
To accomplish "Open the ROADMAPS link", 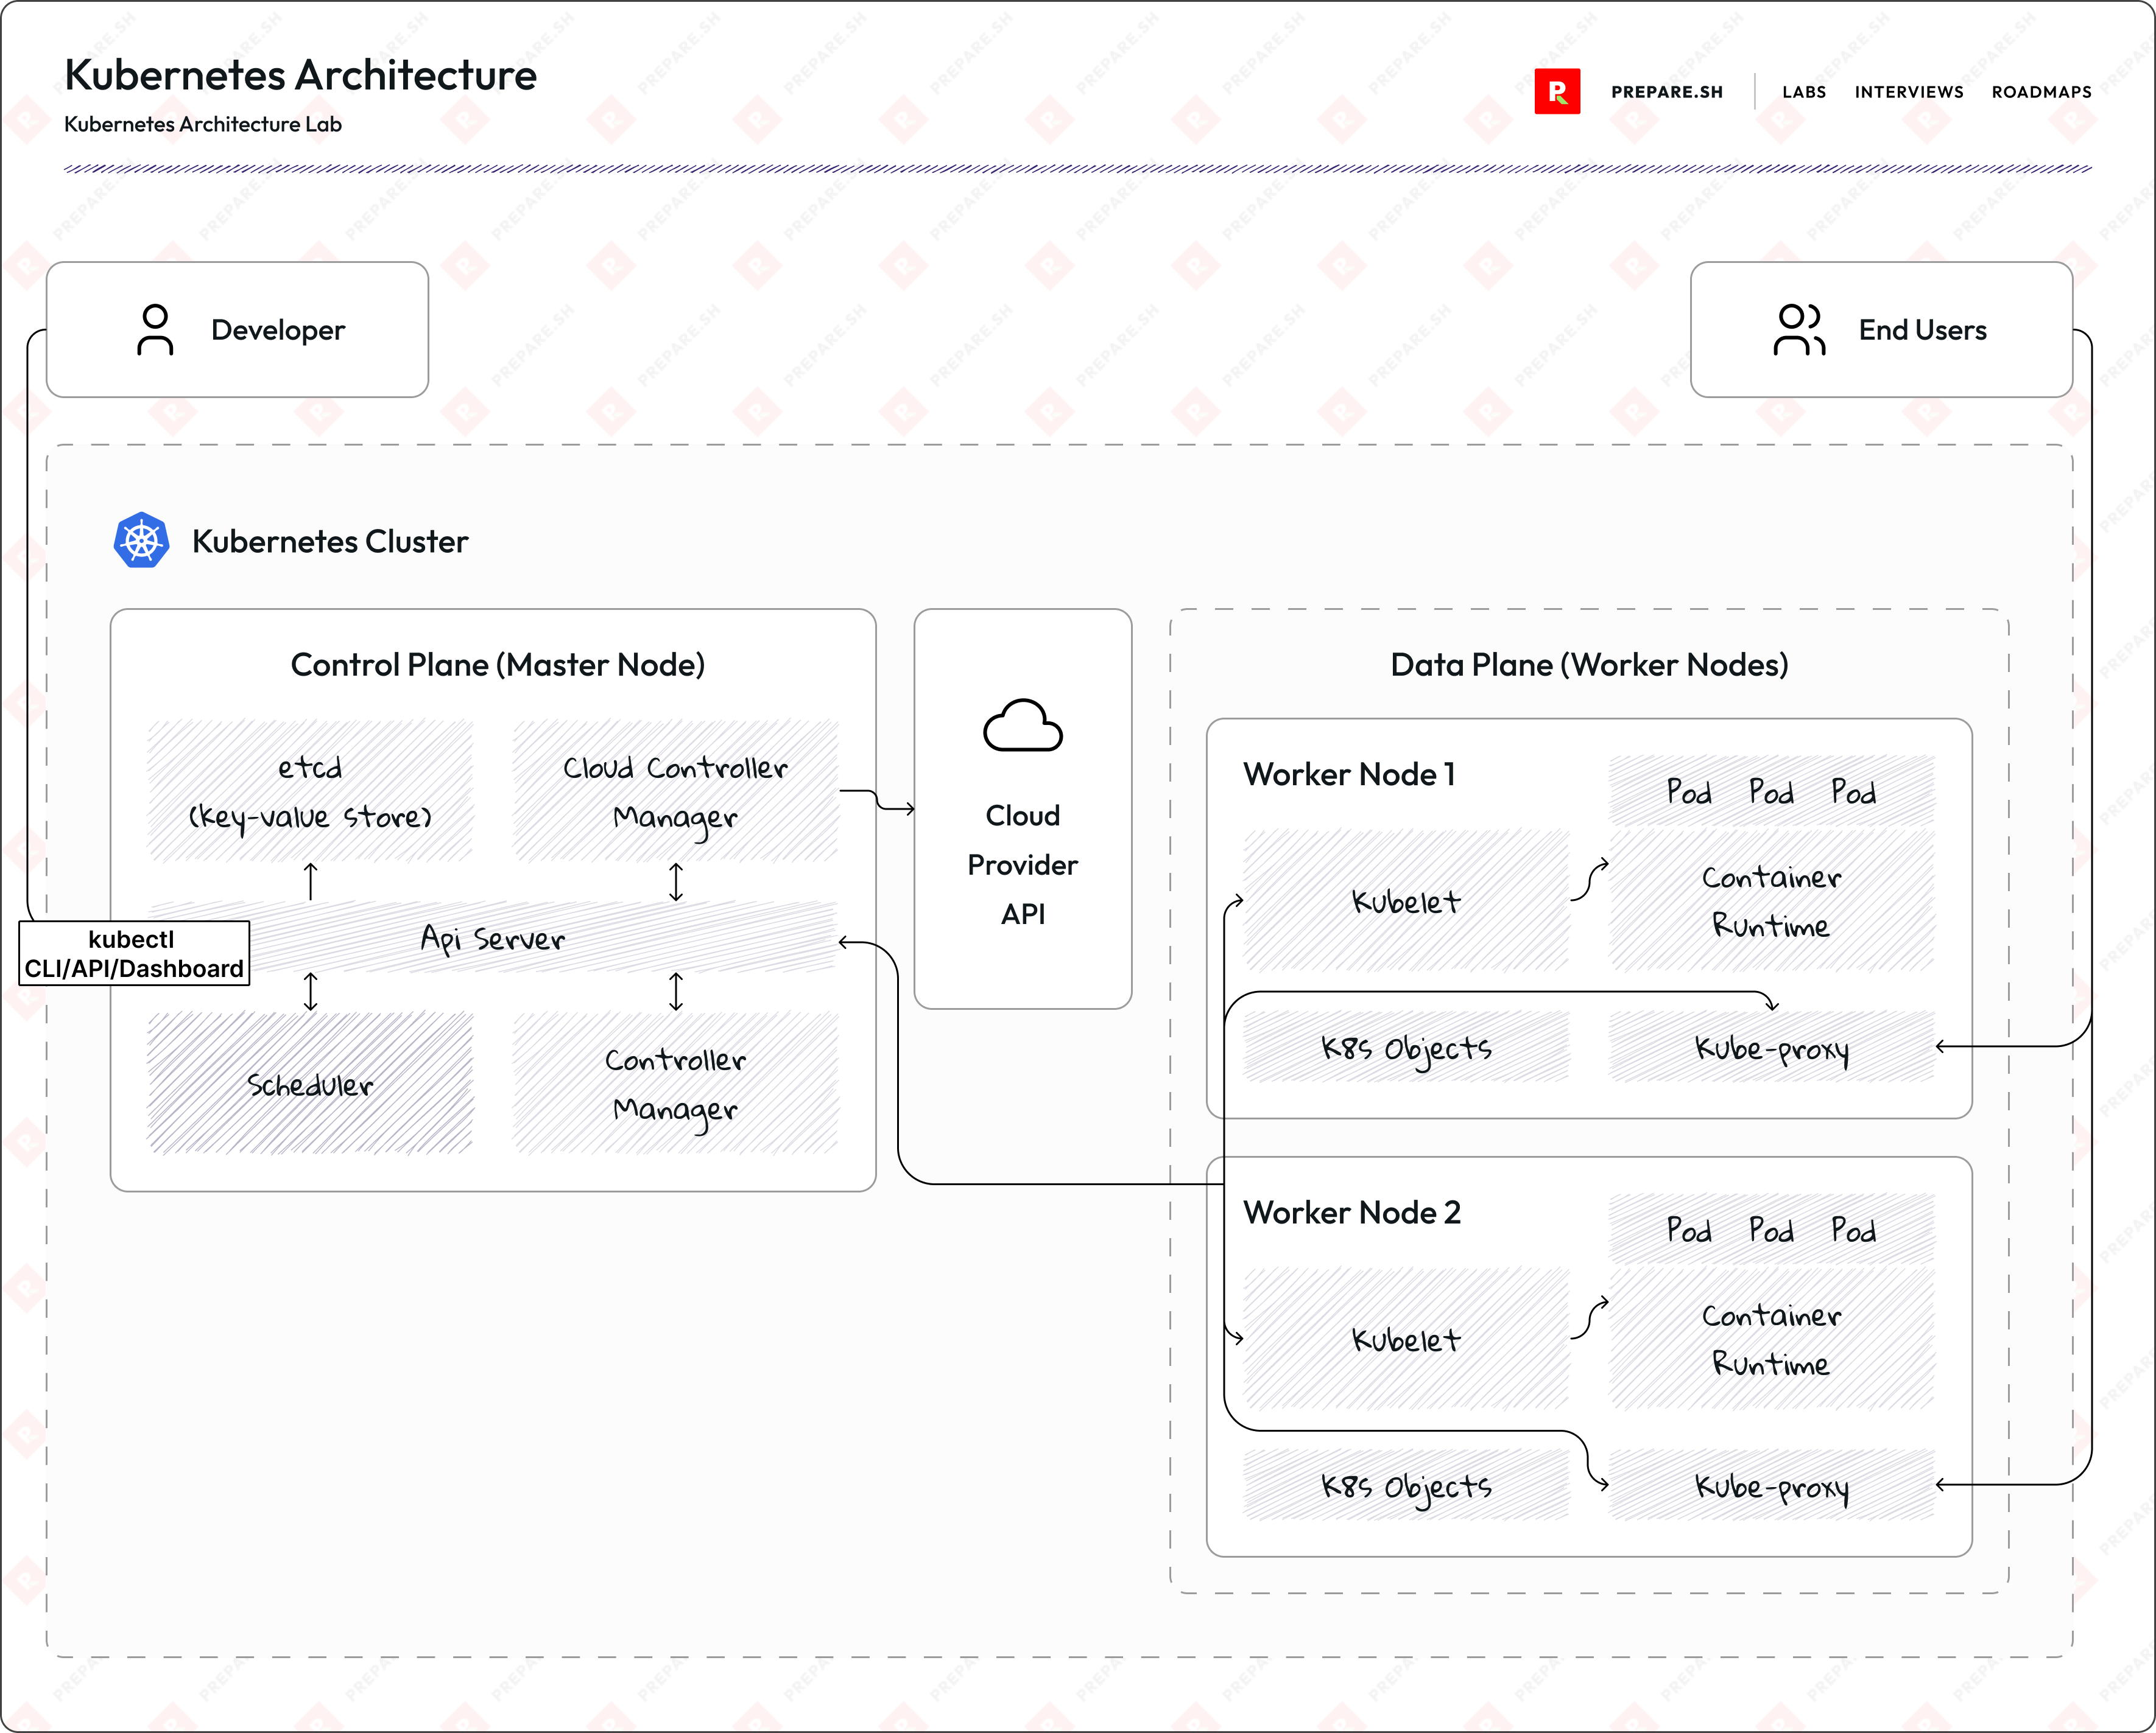I will (2040, 92).
